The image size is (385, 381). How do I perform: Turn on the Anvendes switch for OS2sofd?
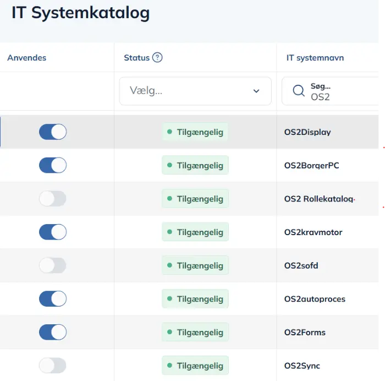click(53, 265)
